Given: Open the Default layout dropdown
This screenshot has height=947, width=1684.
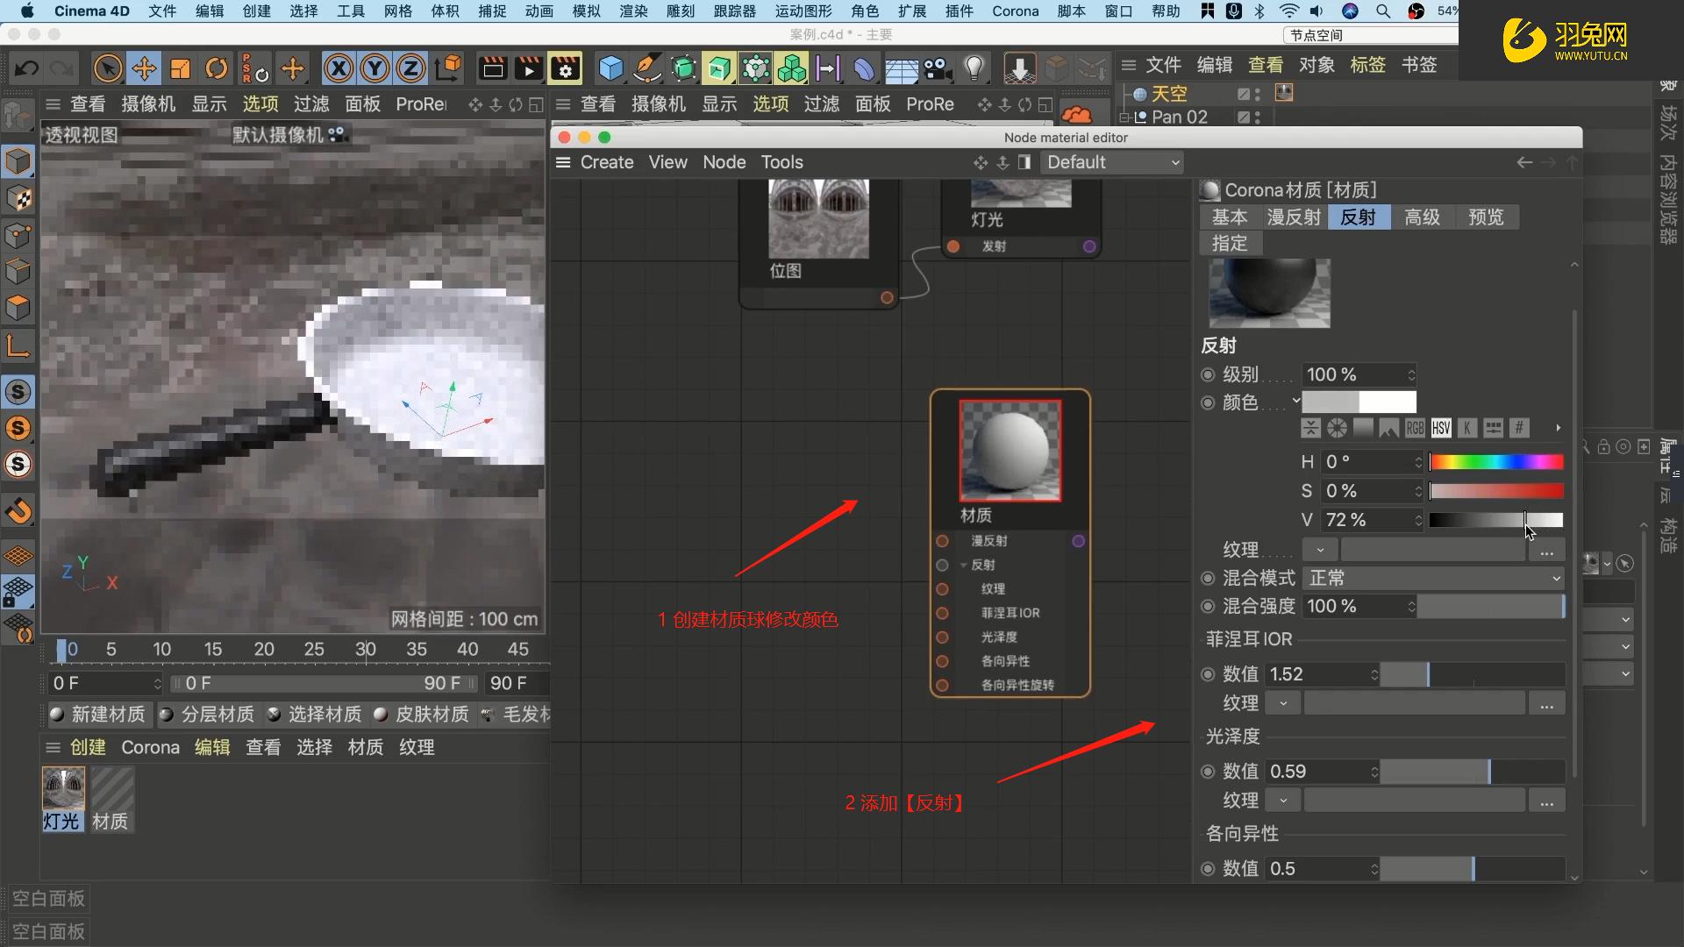Looking at the screenshot, I should pos(1112,162).
